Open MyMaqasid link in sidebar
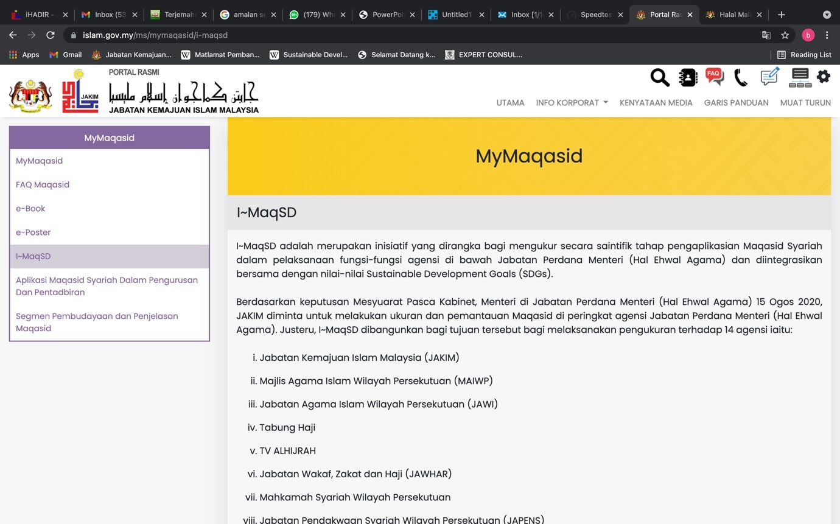The height and width of the screenshot is (524, 840). click(x=40, y=161)
